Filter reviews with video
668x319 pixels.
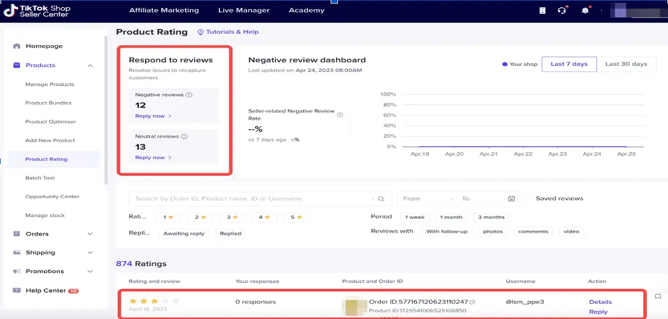point(571,231)
